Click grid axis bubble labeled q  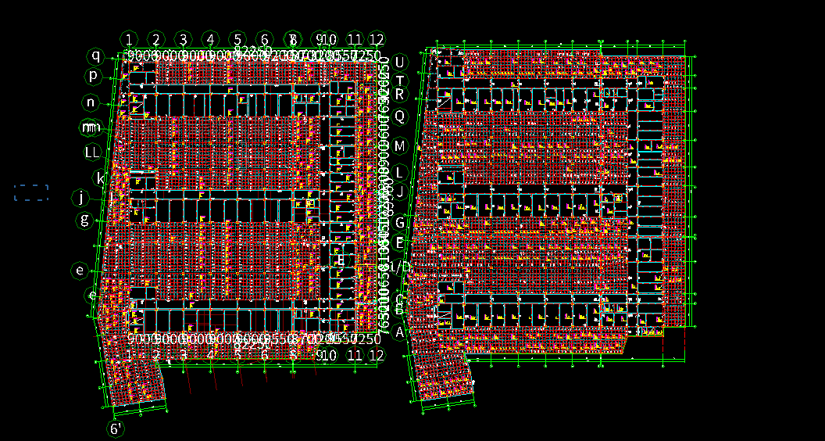tap(96, 56)
